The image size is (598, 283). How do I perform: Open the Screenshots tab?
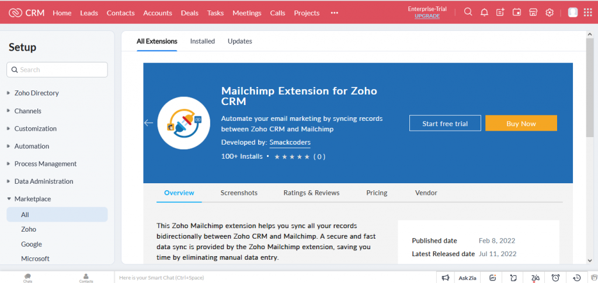[x=239, y=193]
